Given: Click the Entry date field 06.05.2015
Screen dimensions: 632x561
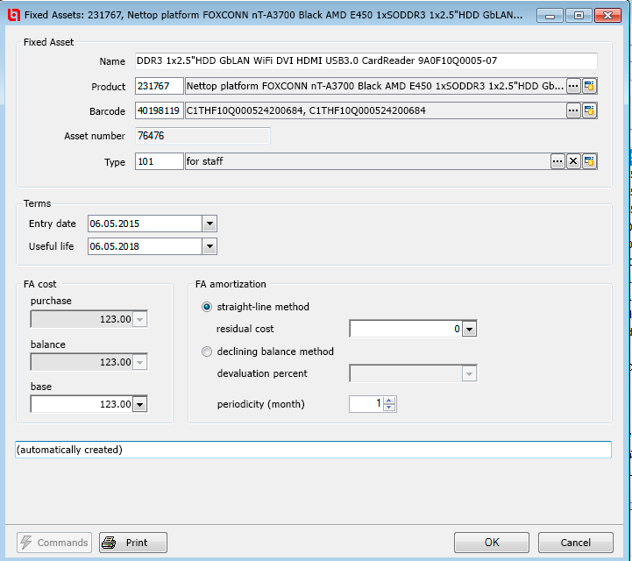Looking at the screenshot, I should (146, 224).
